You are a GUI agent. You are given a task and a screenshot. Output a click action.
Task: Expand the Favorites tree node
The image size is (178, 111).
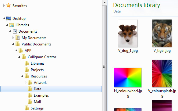pos(4,5)
